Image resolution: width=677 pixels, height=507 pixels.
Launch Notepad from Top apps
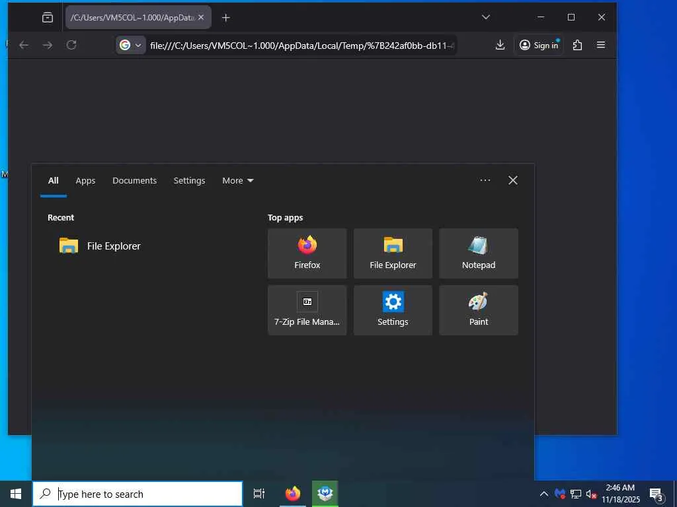(479, 253)
